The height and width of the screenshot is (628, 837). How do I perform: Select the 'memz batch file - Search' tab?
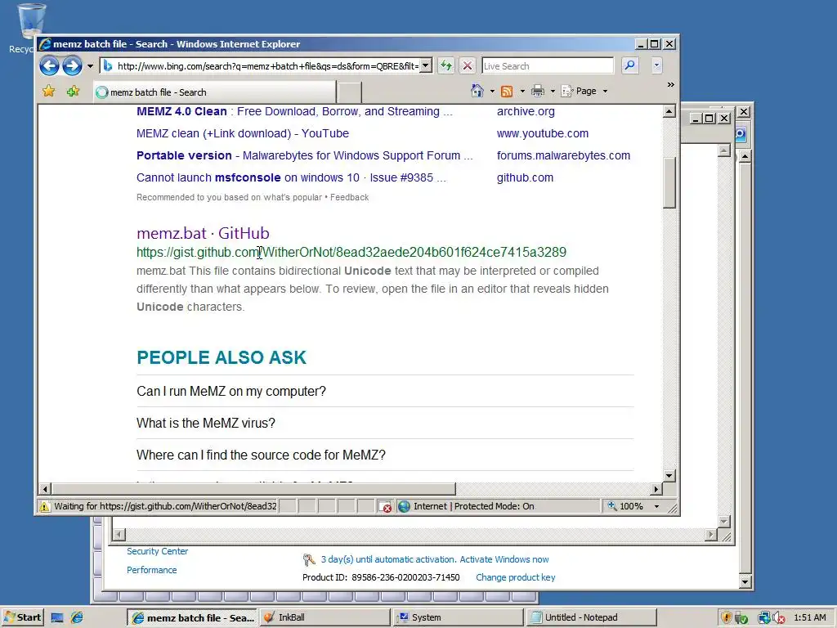tap(215, 92)
